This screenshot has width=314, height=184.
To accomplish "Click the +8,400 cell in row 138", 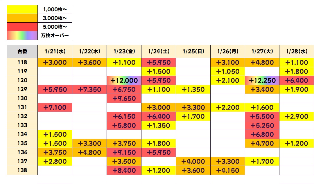I will coord(124,170).
